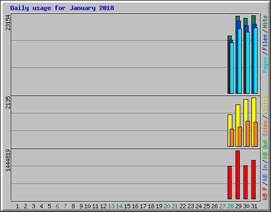
Task: Click the chart title Daily usage for January 2018
Action: point(62,8)
